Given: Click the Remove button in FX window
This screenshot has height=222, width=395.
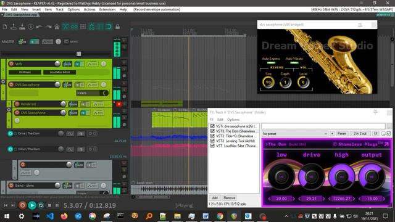Looking at the screenshot, I should coord(229,198).
